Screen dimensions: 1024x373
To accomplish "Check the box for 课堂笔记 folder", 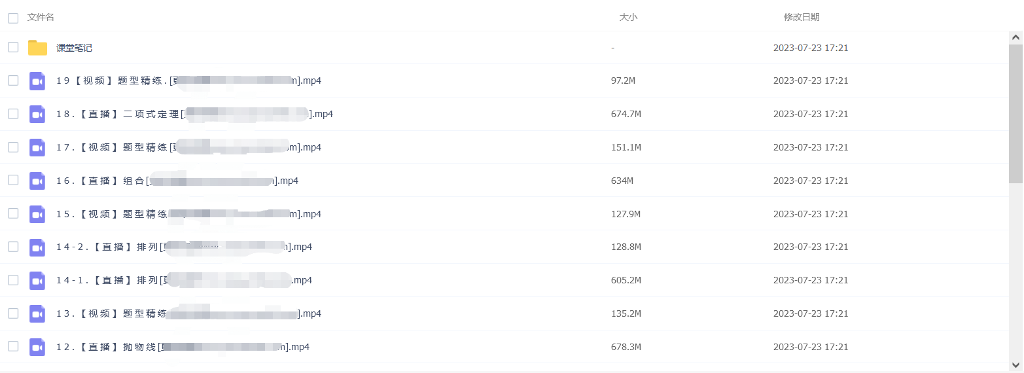I will point(13,47).
